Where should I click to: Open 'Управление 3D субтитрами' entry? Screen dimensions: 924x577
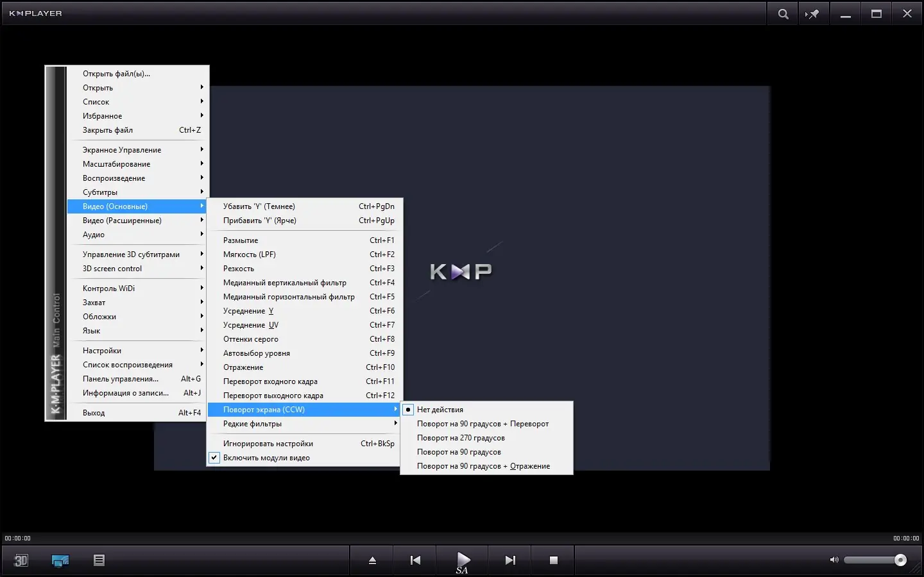[137, 255]
